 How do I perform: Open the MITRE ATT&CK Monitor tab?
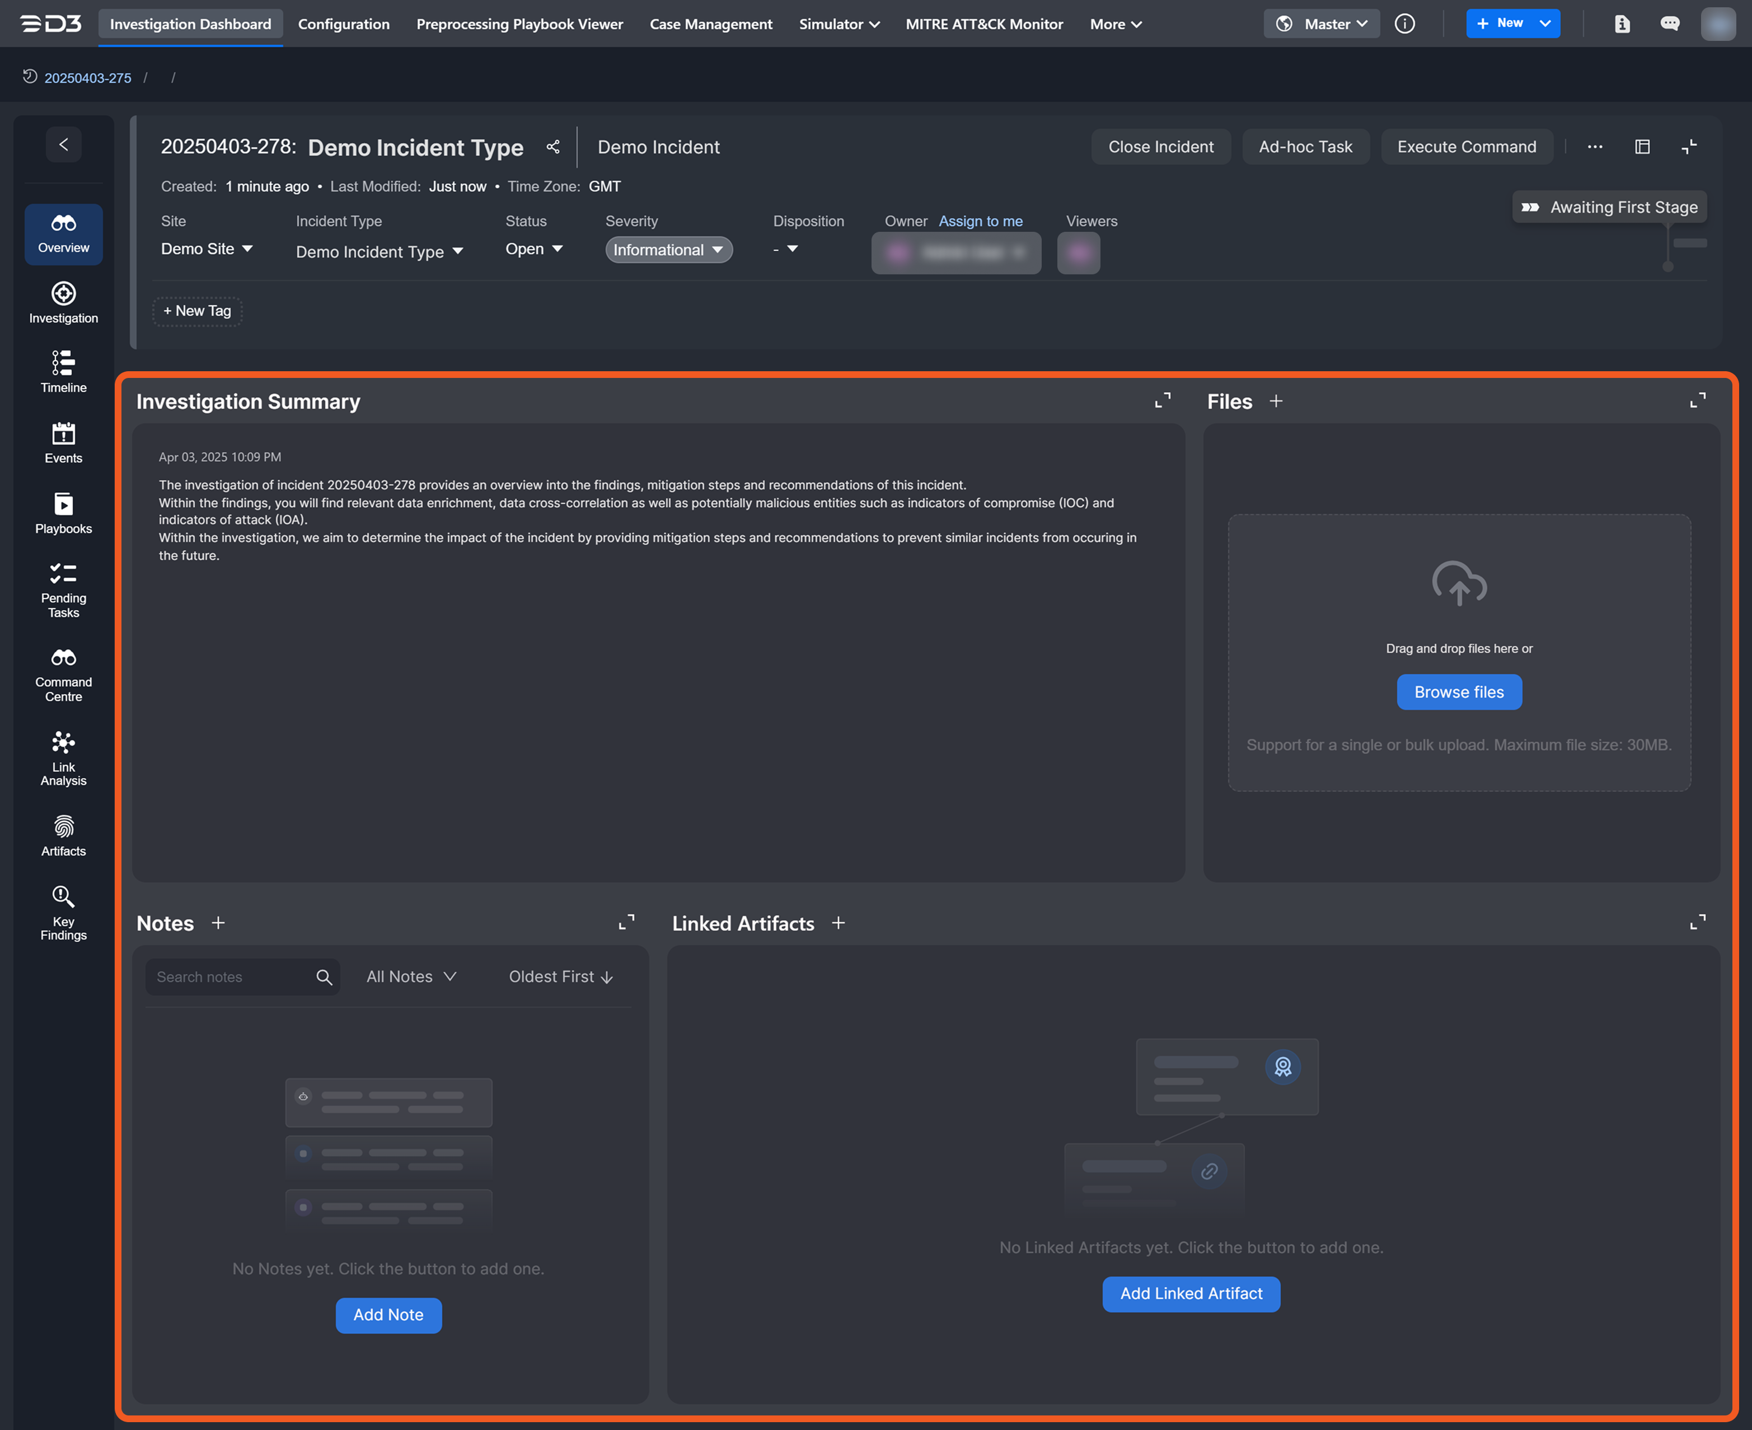(984, 24)
